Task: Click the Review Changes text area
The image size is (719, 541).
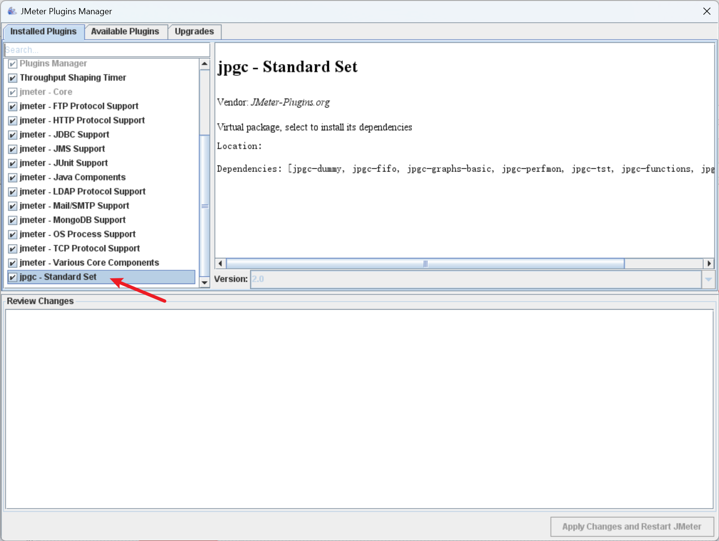Action: (x=359, y=409)
